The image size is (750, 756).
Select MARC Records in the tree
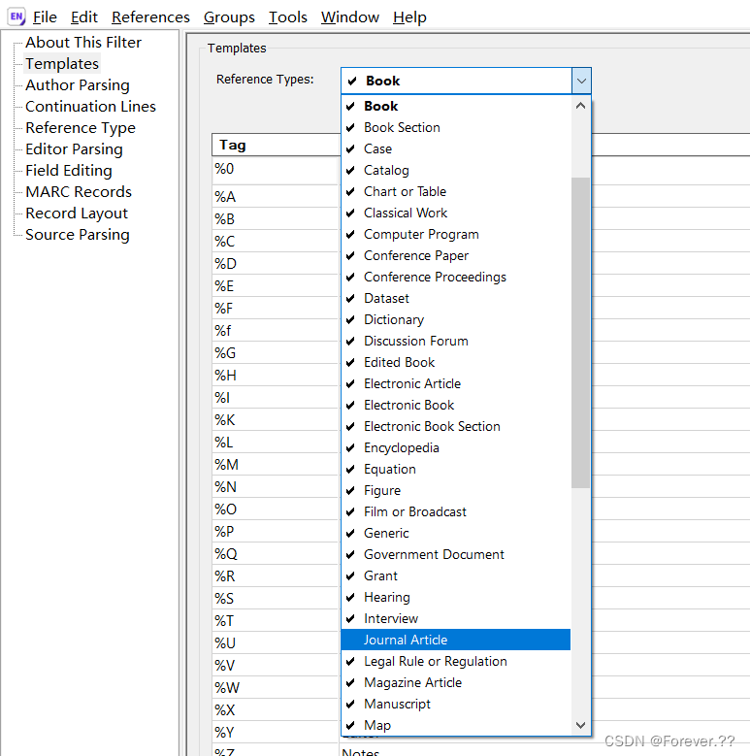[79, 192]
